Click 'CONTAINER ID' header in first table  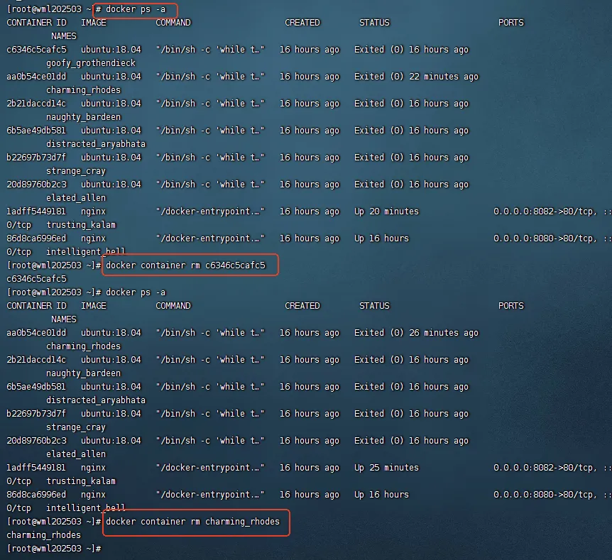click(x=37, y=23)
